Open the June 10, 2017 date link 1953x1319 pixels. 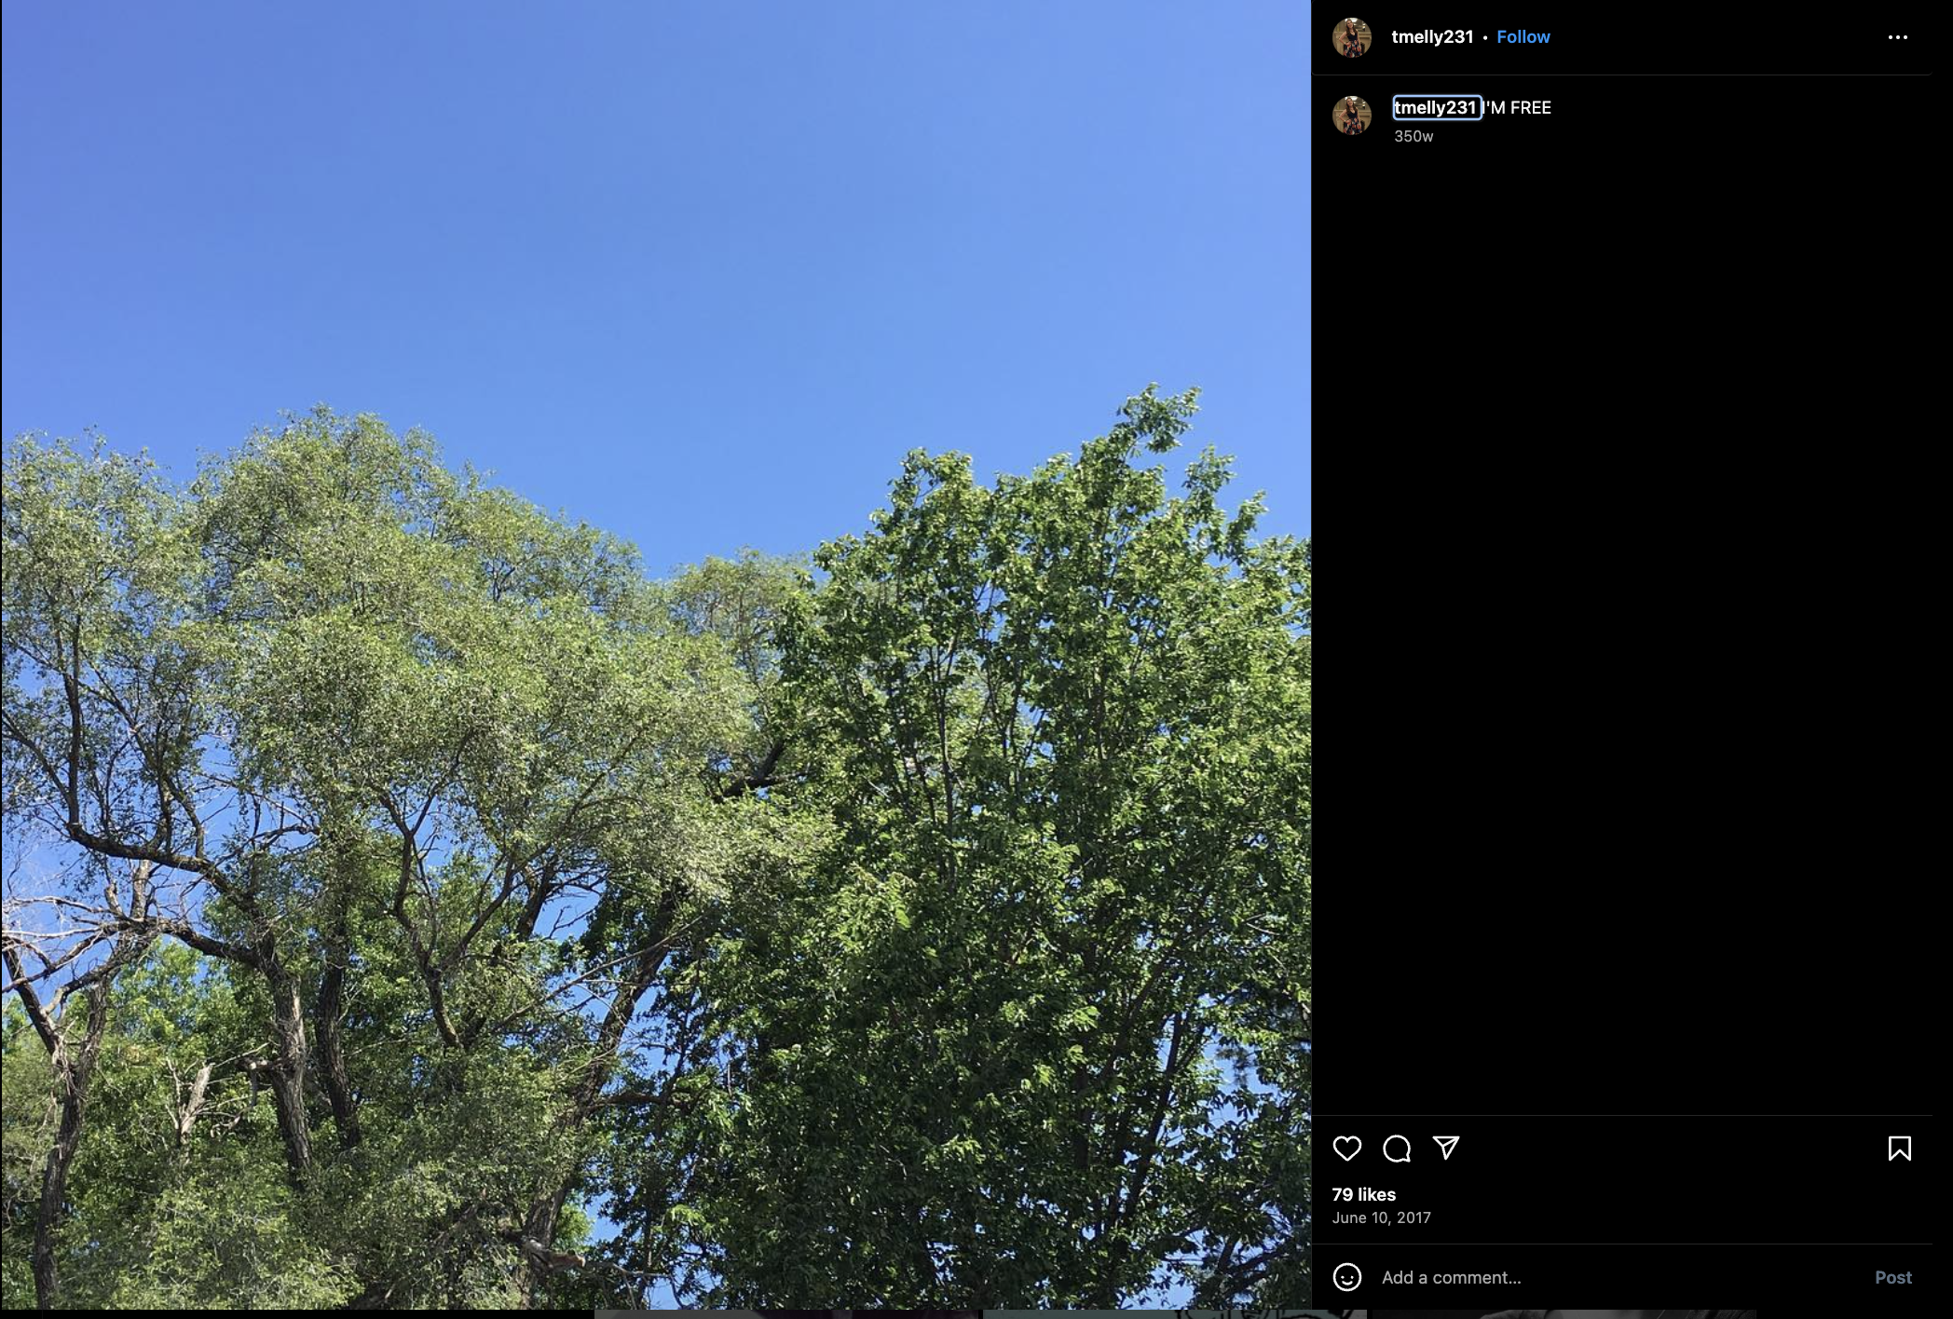[x=1381, y=1217]
